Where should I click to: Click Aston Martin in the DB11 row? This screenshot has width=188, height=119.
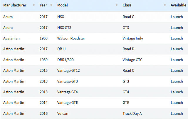[14, 49]
